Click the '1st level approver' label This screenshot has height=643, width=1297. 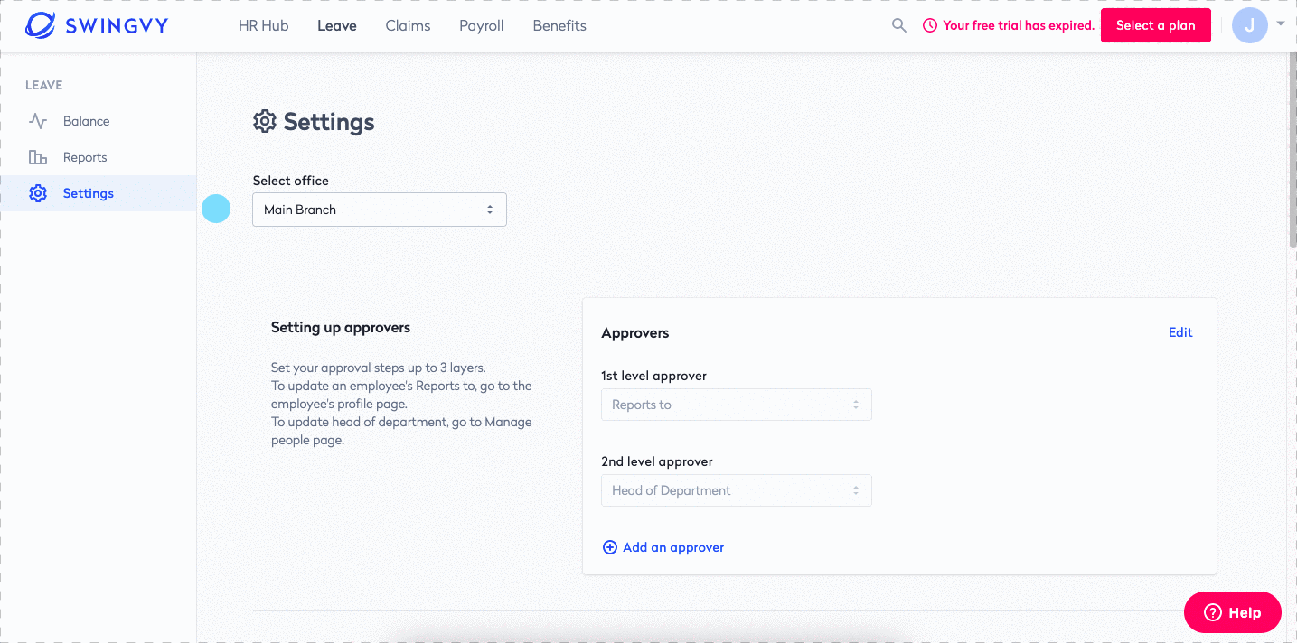click(653, 376)
